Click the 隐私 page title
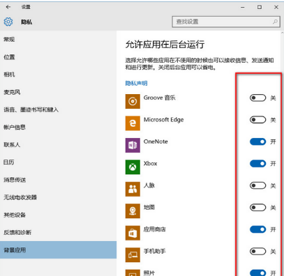284x276 pixels. 27,22
